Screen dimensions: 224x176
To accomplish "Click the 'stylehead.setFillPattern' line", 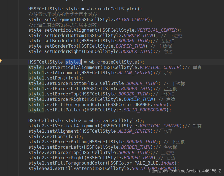I will tap(104, 168).
